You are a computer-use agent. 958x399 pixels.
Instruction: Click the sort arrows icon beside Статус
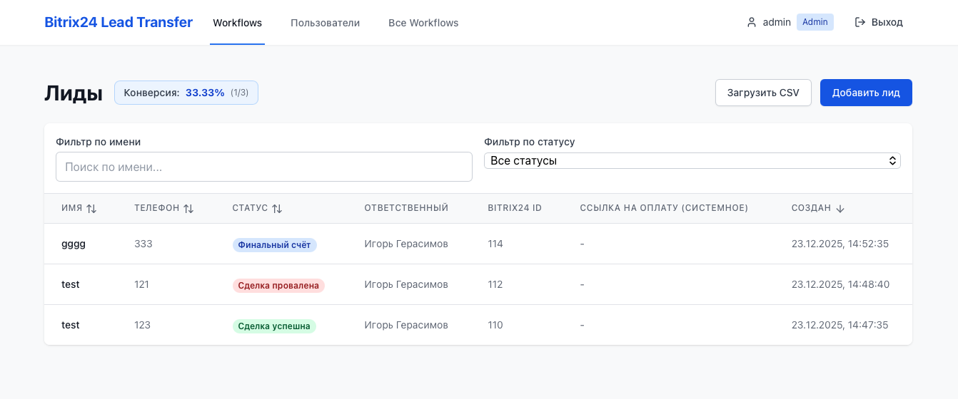point(277,209)
